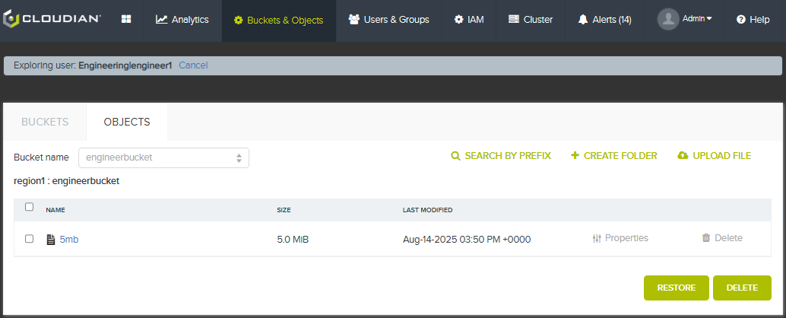Image resolution: width=786 pixels, height=318 pixels.
Task: Expand the Bucket name dropdown
Action: 163,157
